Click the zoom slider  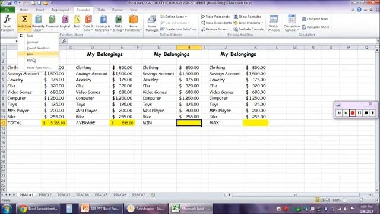click(361, 200)
